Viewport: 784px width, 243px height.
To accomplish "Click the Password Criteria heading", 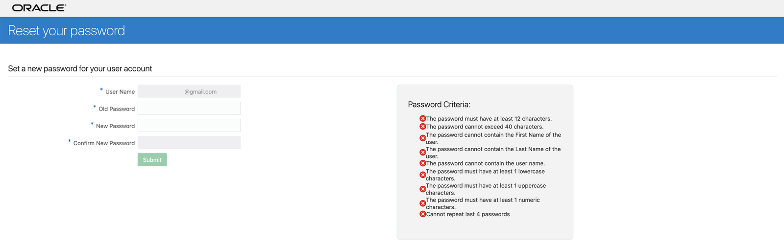I will tap(439, 105).
